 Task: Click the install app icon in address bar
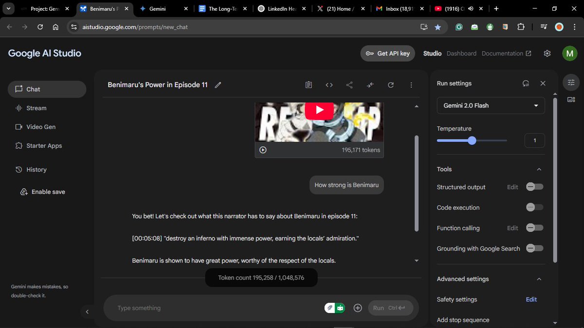click(424, 27)
